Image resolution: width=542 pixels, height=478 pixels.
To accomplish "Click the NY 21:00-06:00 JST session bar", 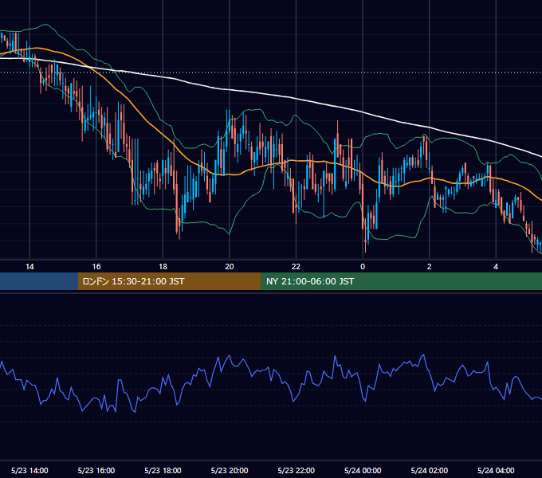I will [x=401, y=281].
